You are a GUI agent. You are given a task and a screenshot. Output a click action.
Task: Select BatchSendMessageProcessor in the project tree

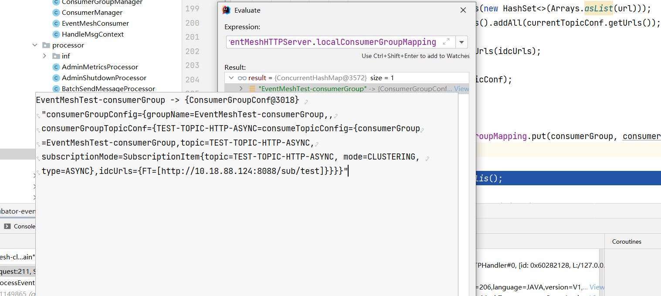[x=108, y=89]
